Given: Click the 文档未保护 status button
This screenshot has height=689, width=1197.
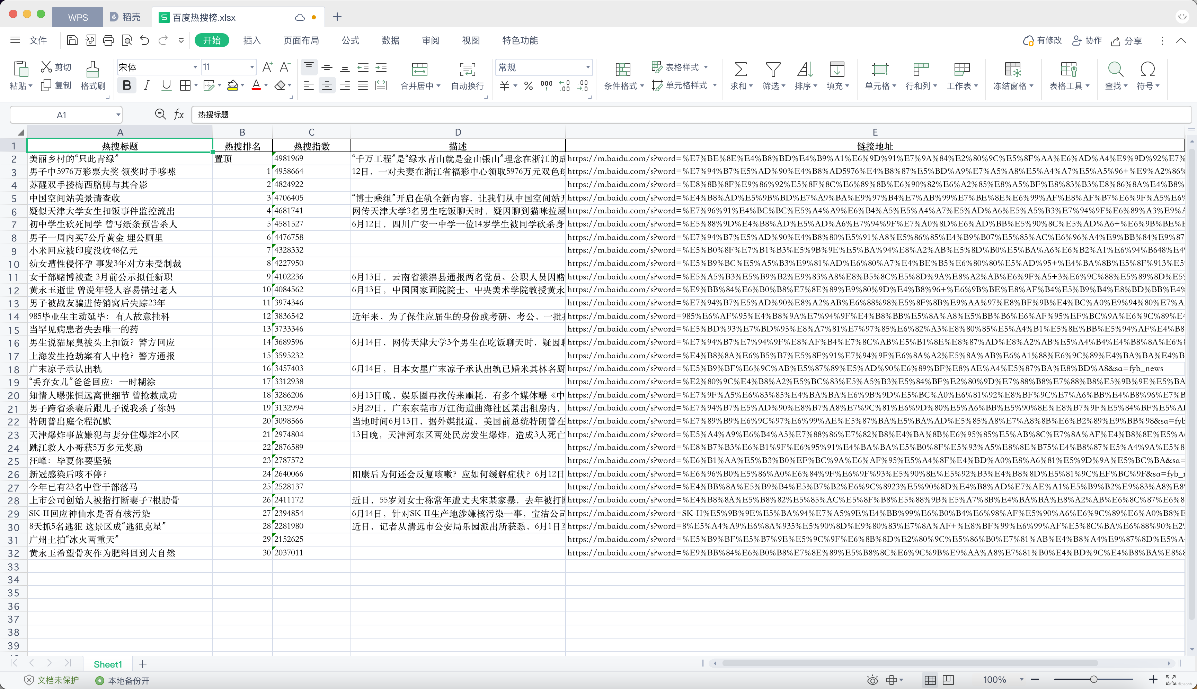Looking at the screenshot, I should pos(52,680).
